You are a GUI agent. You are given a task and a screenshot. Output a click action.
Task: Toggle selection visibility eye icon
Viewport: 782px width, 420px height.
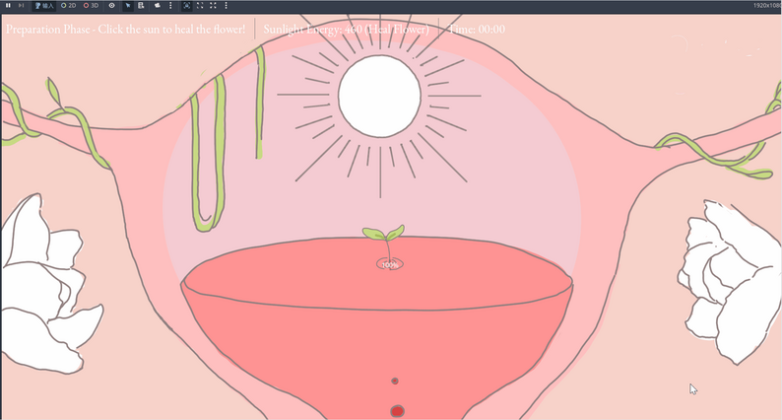[111, 6]
